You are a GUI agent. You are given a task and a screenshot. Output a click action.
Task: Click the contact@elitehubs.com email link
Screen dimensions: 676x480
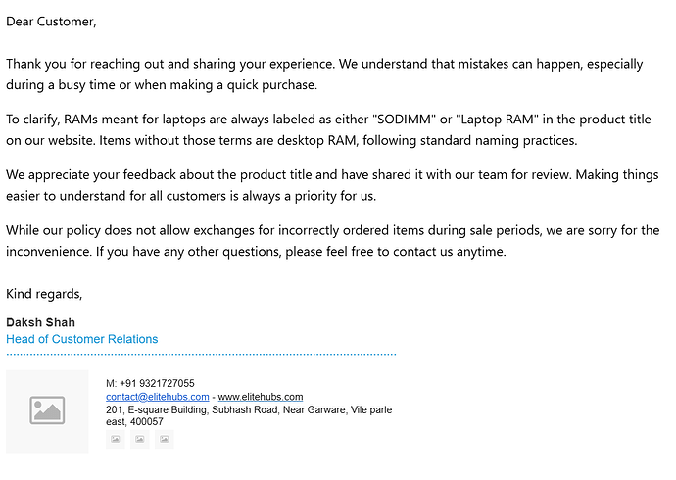[158, 397]
